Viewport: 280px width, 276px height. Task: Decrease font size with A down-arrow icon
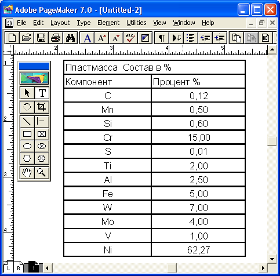(116, 38)
